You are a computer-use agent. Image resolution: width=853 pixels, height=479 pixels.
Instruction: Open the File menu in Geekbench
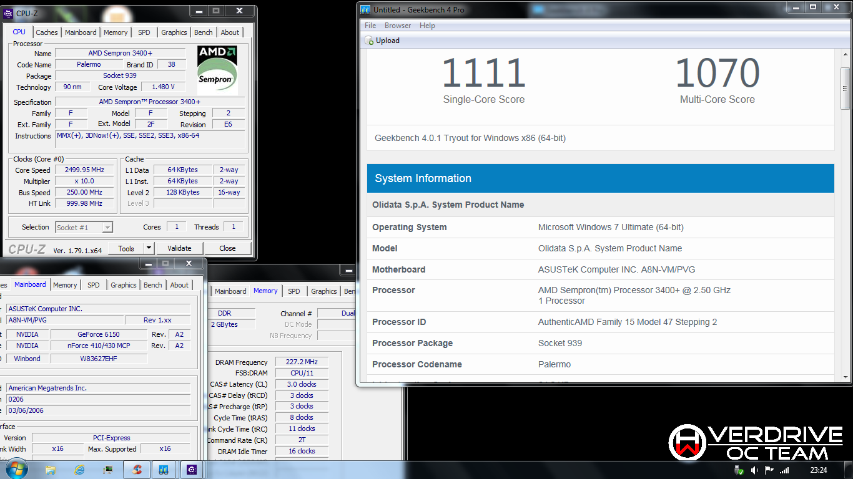click(370, 26)
